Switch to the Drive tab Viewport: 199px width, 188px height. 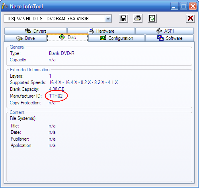tap(25, 38)
